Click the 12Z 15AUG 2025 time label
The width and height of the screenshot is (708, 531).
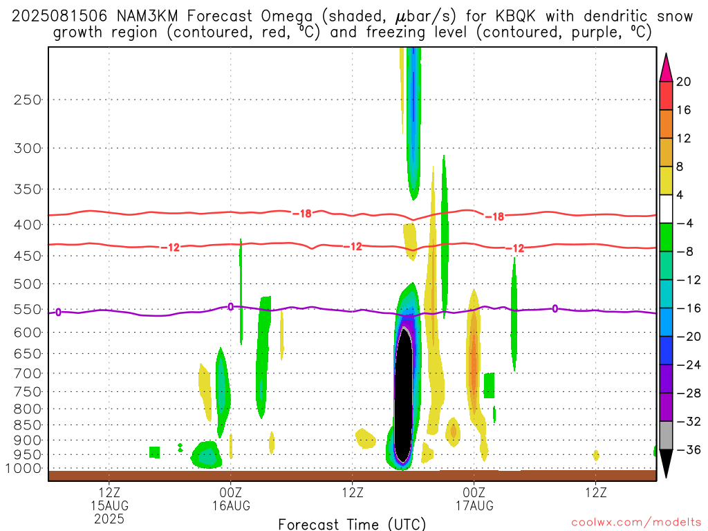[109, 505]
